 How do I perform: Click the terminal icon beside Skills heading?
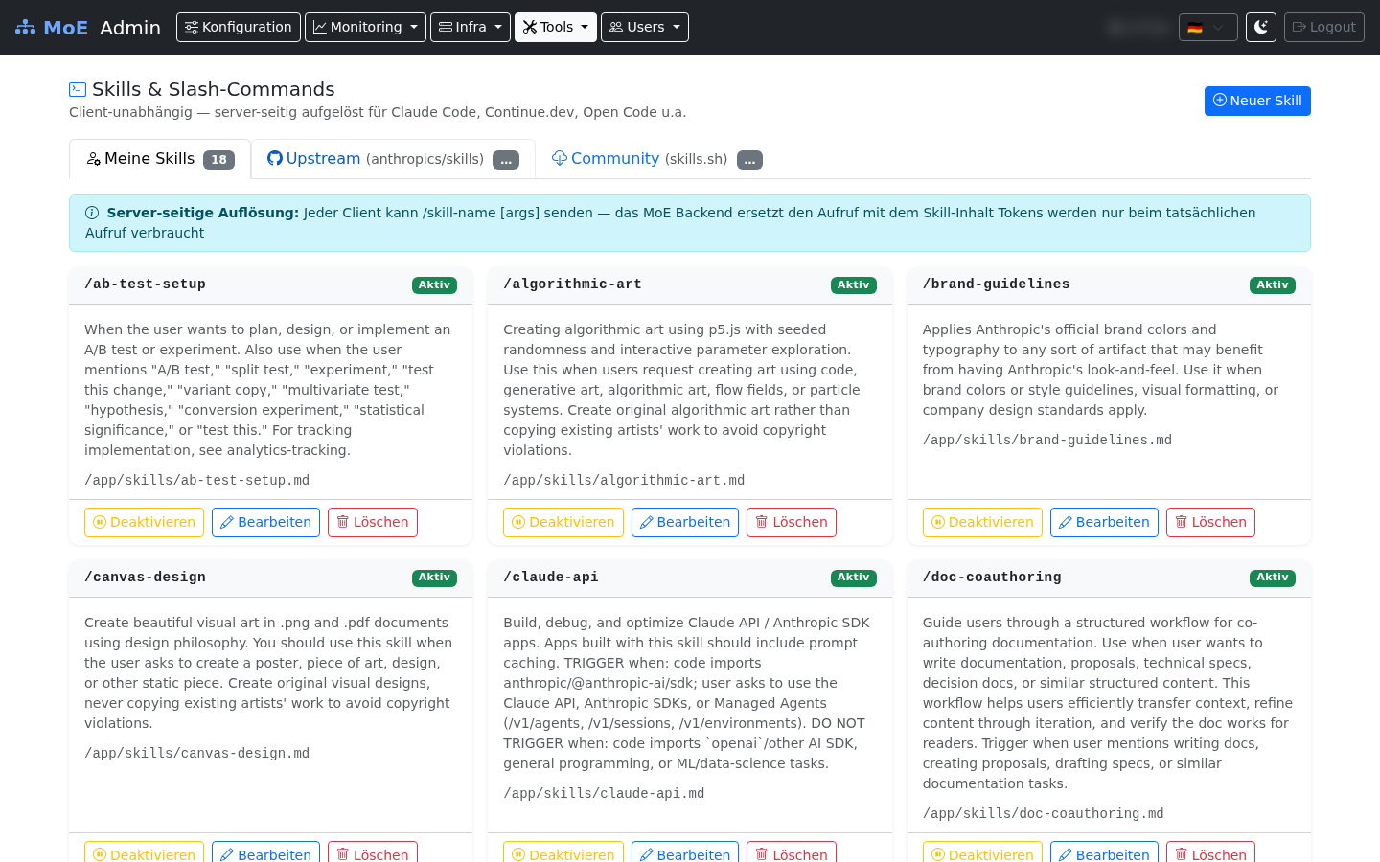coord(78,89)
